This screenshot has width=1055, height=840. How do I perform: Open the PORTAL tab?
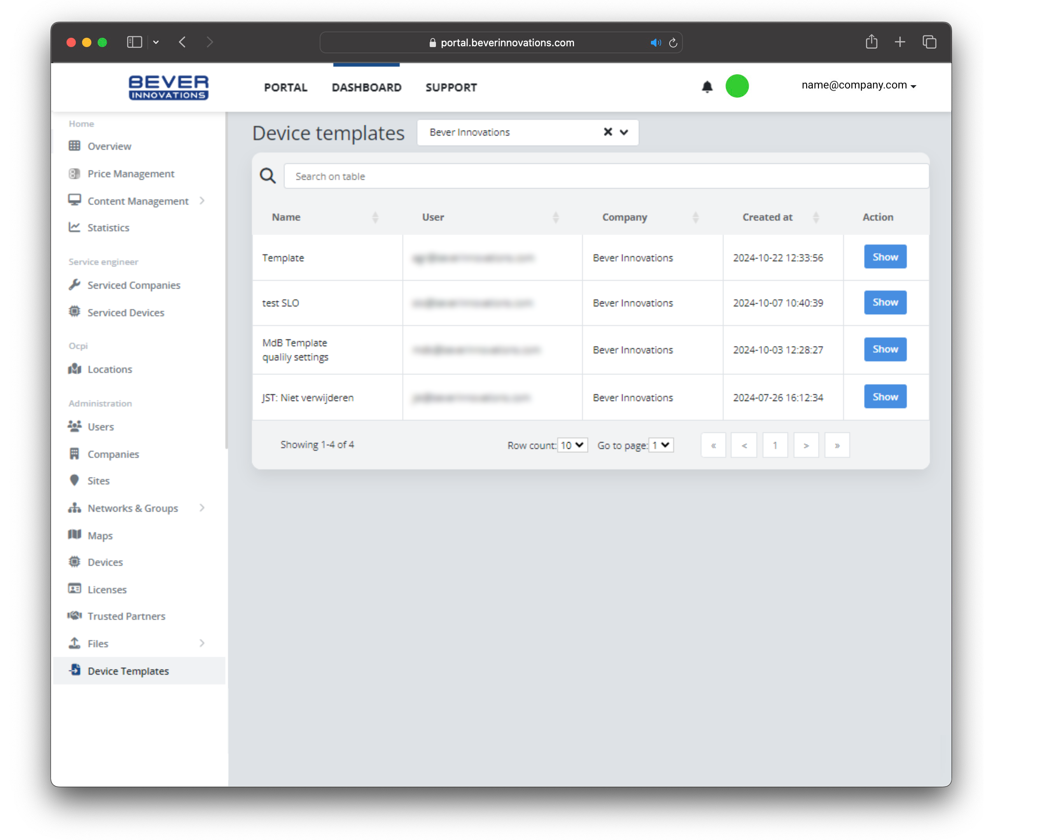coord(286,87)
